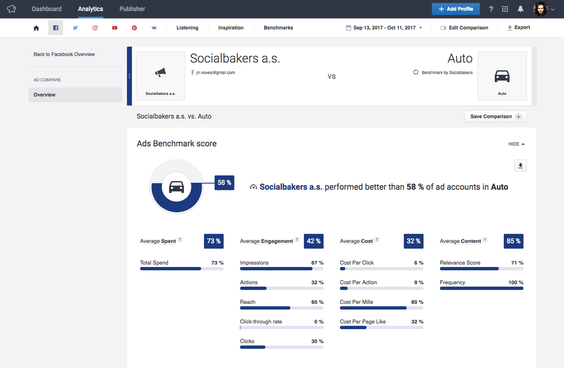
Task: Click the calendar icon by date range
Action: pyautogui.click(x=348, y=28)
